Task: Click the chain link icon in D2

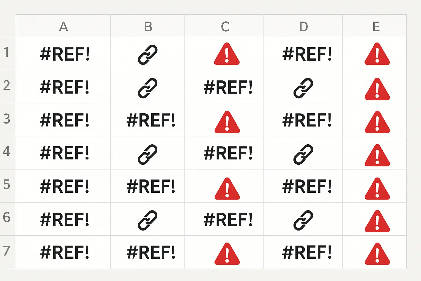Action: [303, 88]
